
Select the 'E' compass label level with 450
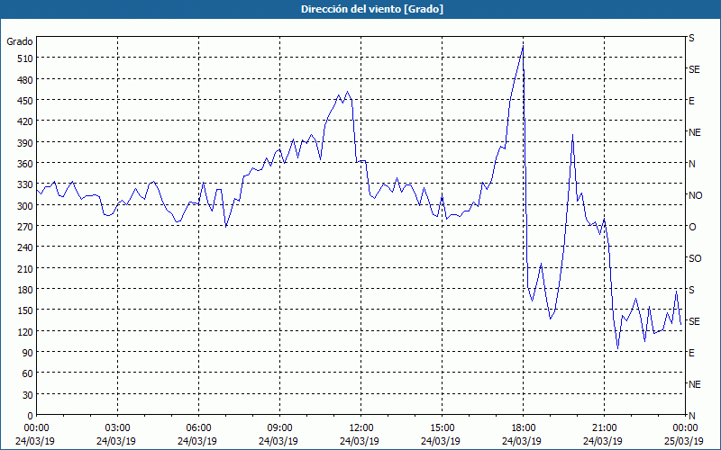click(x=691, y=101)
